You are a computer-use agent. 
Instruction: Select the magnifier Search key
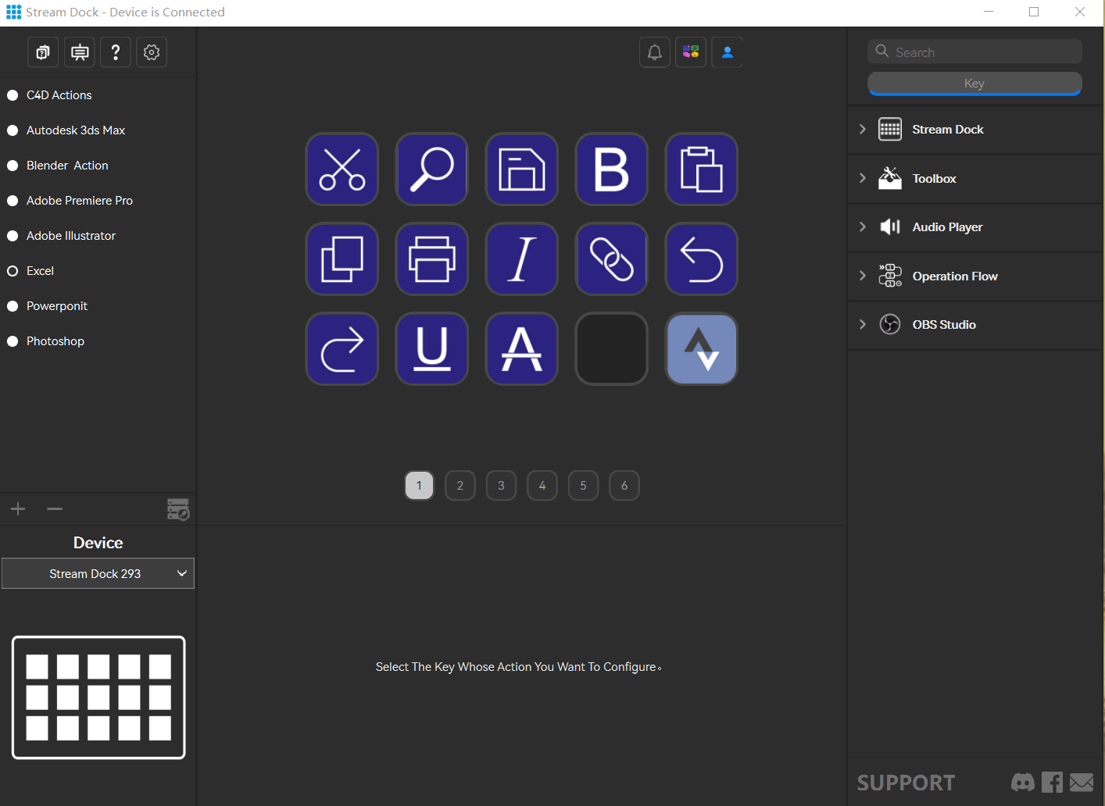tap(432, 169)
